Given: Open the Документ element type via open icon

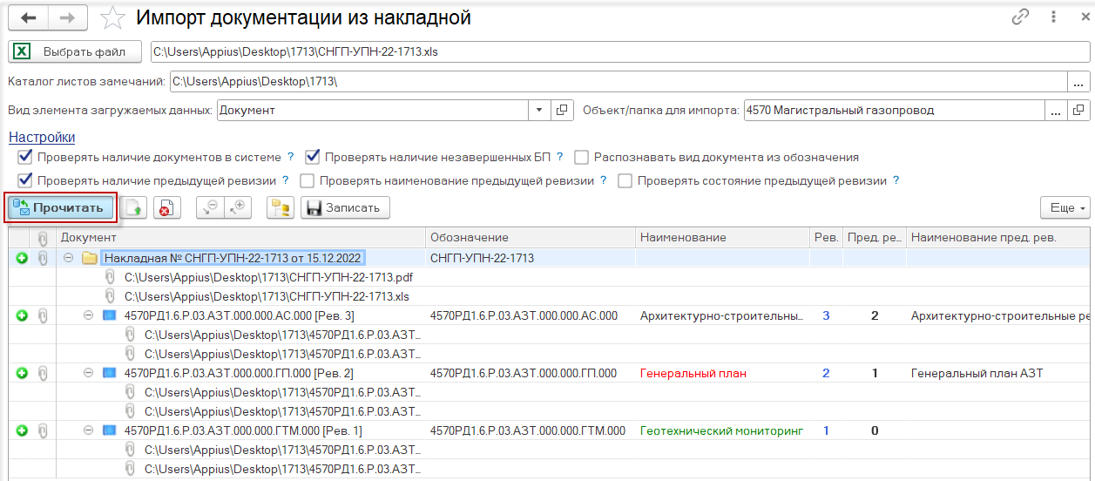Looking at the screenshot, I should 562,111.
